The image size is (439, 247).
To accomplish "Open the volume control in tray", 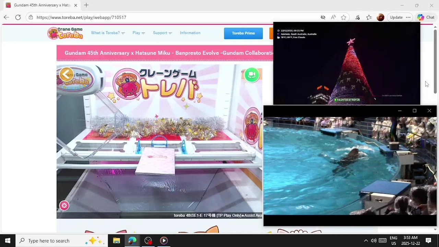I will point(373,240).
